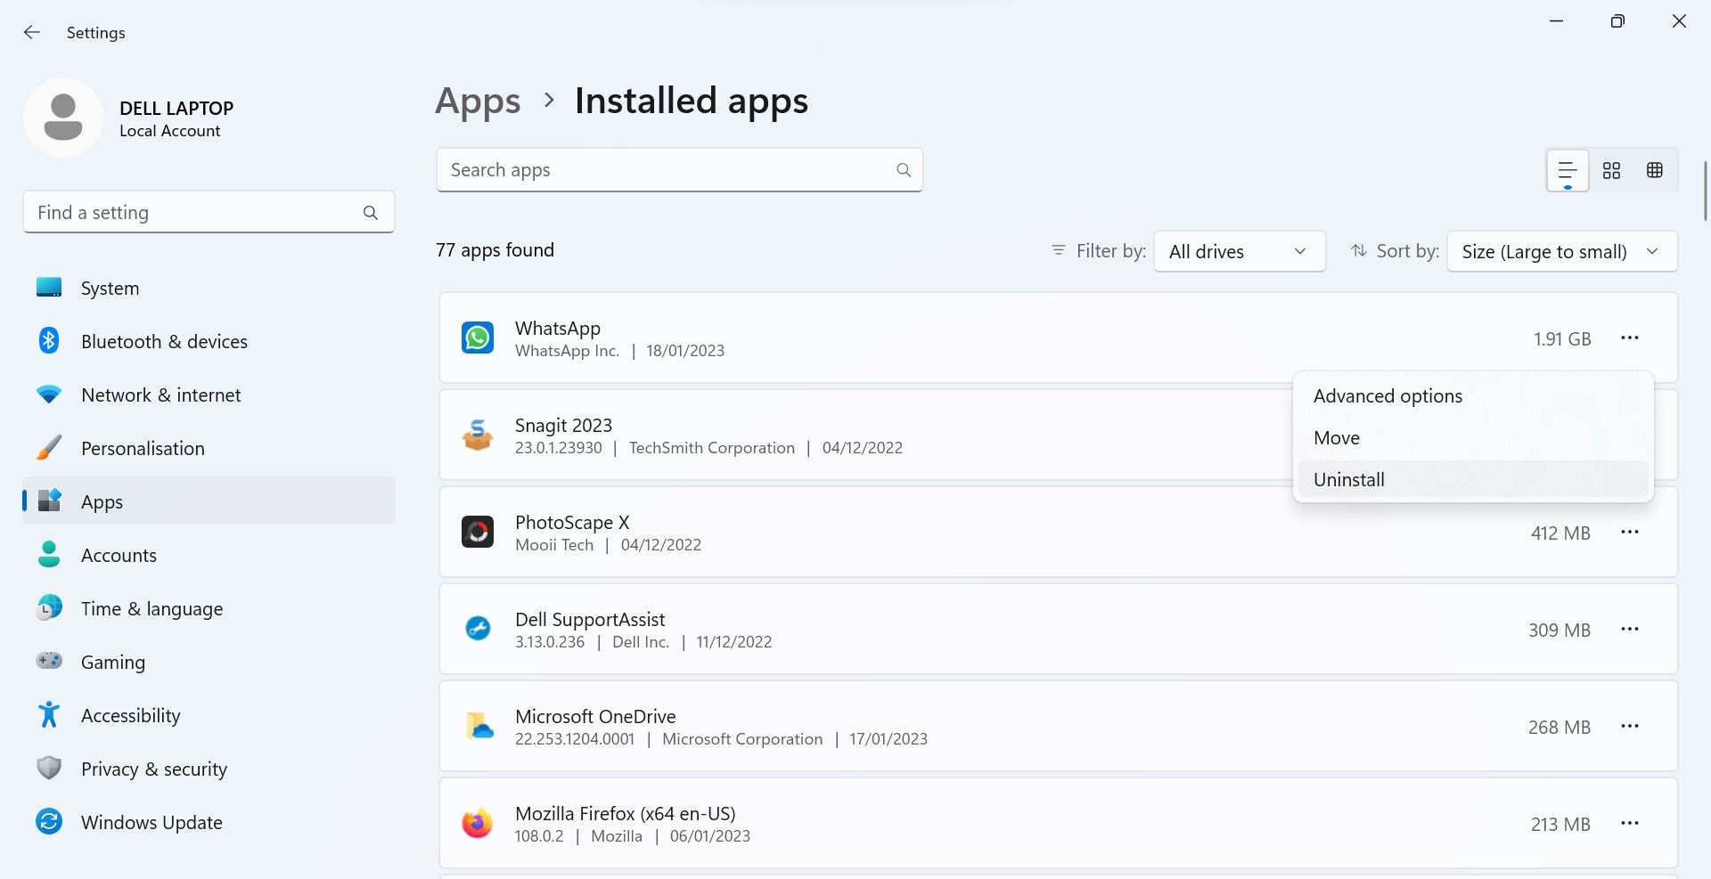Select Advanced options in context menu
This screenshot has height=879, width=1711.
[x=1473, y=396]
